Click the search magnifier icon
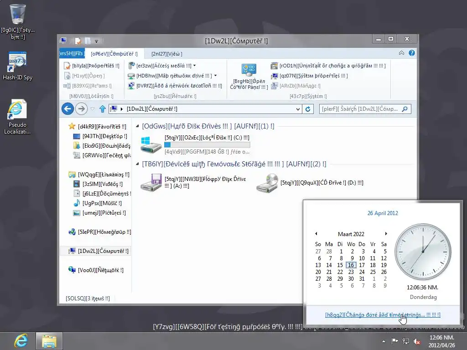 [x=405, y=109]
